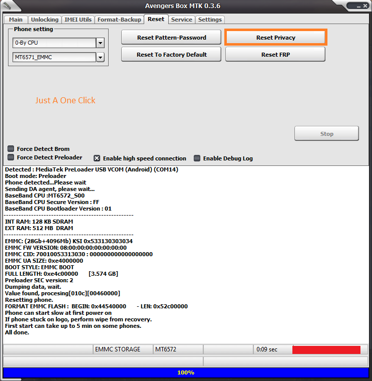Click the 'Preloader SEC version: 2' line

click(39, 280)
